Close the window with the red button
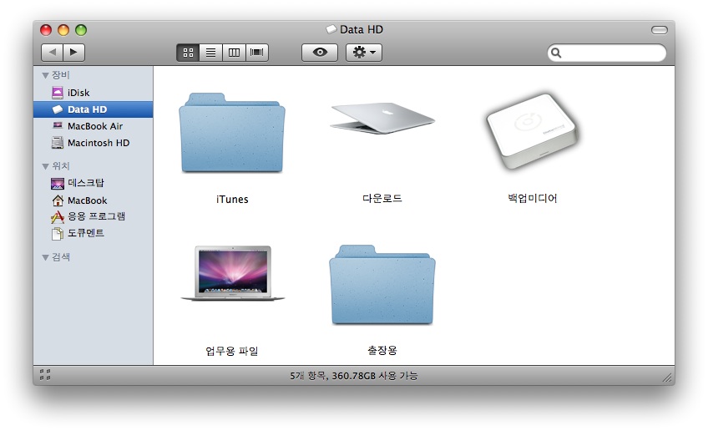Screen dimensions: 708x431 [46, 30]
